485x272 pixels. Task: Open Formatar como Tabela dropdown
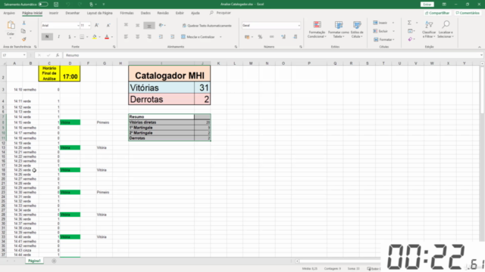(x=339, y=29)
